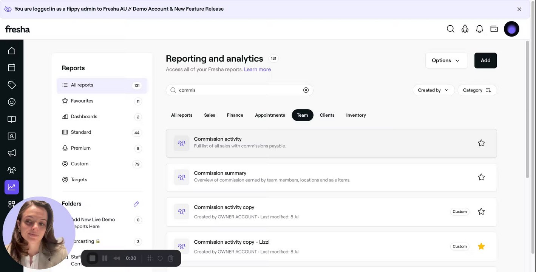The width and height of the screenshot is (536, 272).
Task: Unfavourite Commission activity copy - Lizzi
Action: pos(481,246)
